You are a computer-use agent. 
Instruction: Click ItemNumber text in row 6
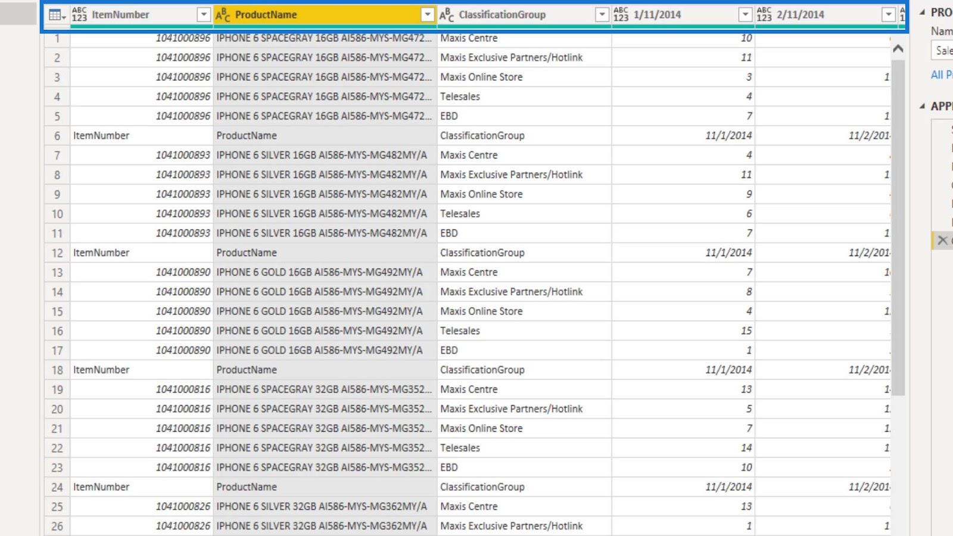click(x=101, y=136)
